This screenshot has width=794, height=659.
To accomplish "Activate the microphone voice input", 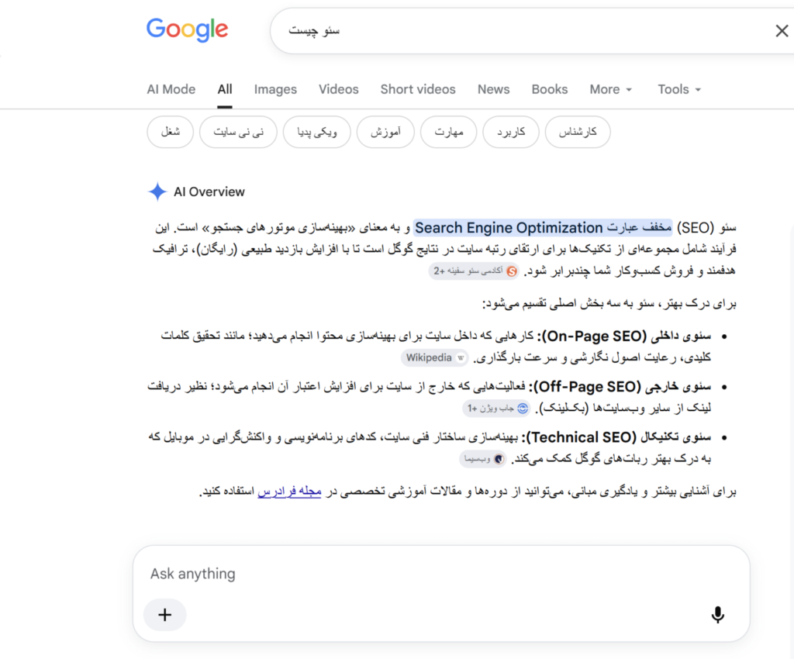I will point(717,615).
